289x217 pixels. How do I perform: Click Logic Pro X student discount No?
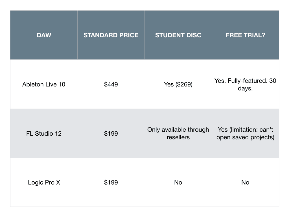[178, 182]
